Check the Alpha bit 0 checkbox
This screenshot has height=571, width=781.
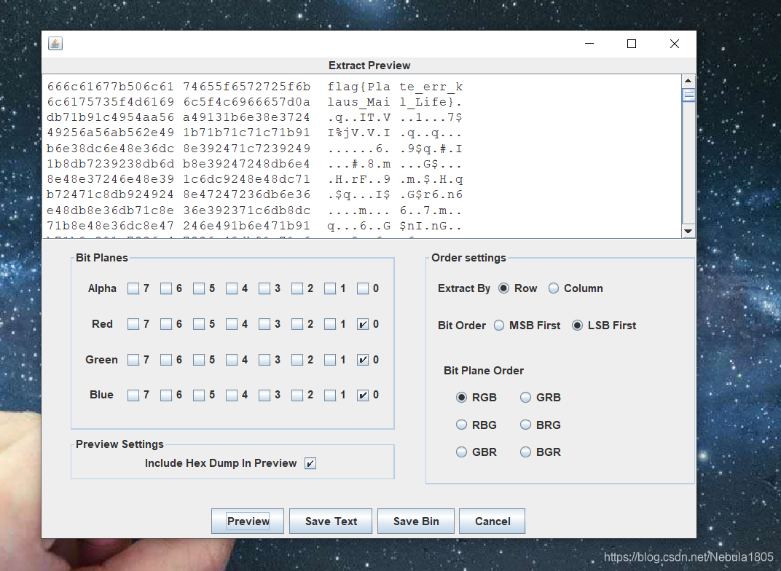point(363,288)
